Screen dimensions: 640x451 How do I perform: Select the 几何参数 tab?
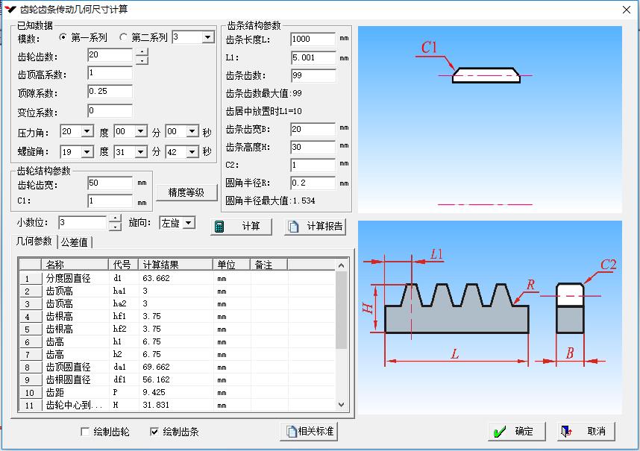[35, 242]
